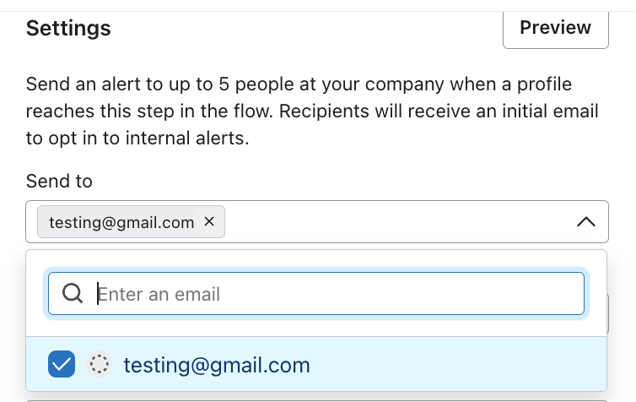Click the Settings heading

68,28
